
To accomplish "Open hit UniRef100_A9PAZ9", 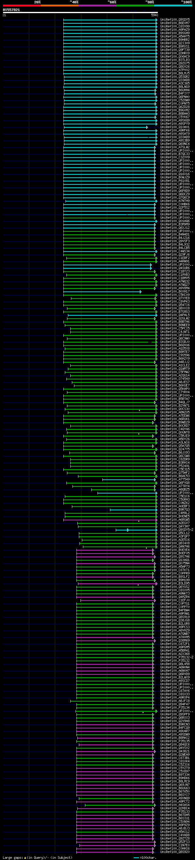I will tap(175, 30).
